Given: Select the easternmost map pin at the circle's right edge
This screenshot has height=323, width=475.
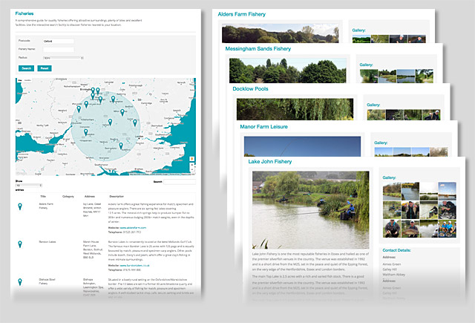Looking at the screenshot, I should [135, 123].
